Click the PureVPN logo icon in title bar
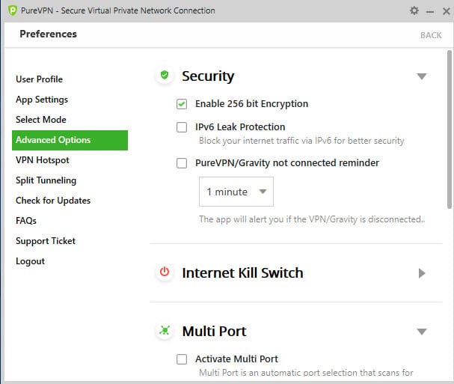Viewport: 454px width, 384px height. (10, 10)
